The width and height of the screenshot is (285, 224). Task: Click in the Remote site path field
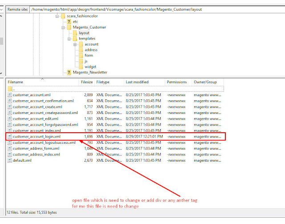[157, 9]
